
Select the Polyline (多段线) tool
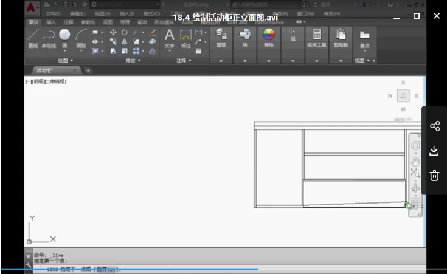point(49,38)
